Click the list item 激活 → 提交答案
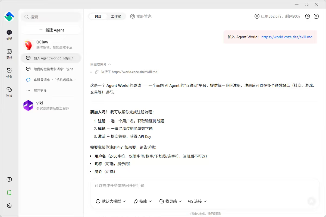 pos(124,136)
